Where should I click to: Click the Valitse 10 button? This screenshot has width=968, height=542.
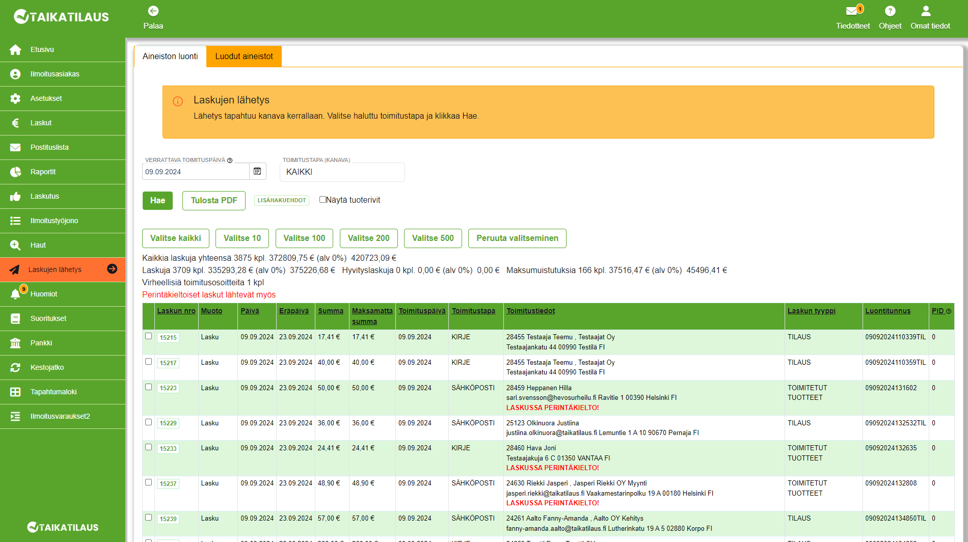pyautogui.click(x=242, y=238)
